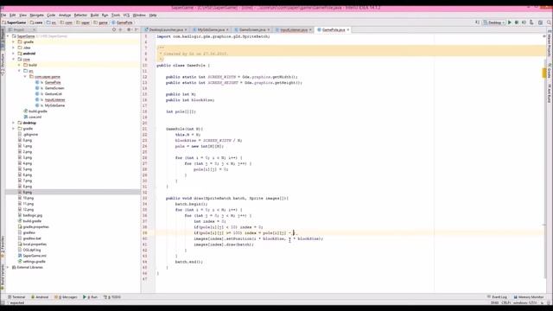Viewport: 553px width, 311px height.
Task: Open Event Log in status area
Action: pyautogui.click(x=497, y=297)
